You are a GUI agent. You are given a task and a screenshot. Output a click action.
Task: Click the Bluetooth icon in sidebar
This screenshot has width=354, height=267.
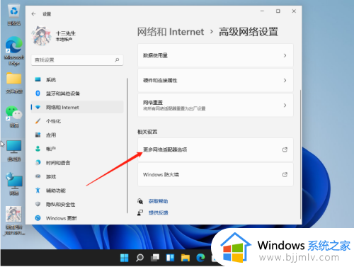click(38, 93)
